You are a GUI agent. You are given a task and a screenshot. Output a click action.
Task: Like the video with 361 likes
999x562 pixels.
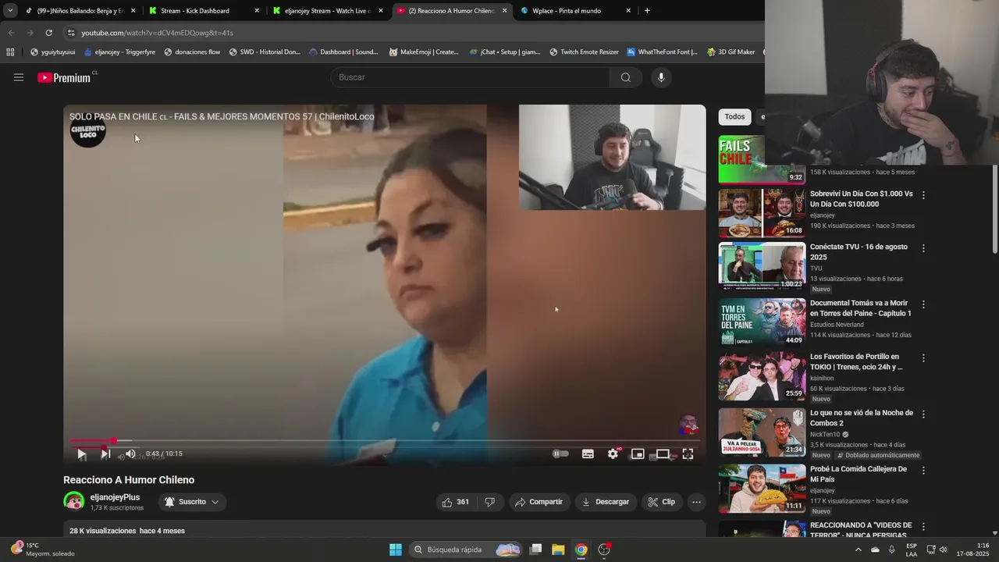click(x=455, y=502)
